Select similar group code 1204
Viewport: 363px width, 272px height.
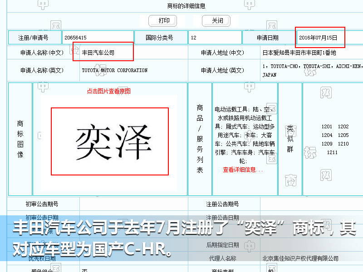(327, 135)
